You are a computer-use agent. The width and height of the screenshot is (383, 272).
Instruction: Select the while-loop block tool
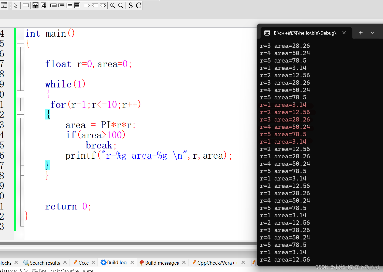tap(53, 5)
